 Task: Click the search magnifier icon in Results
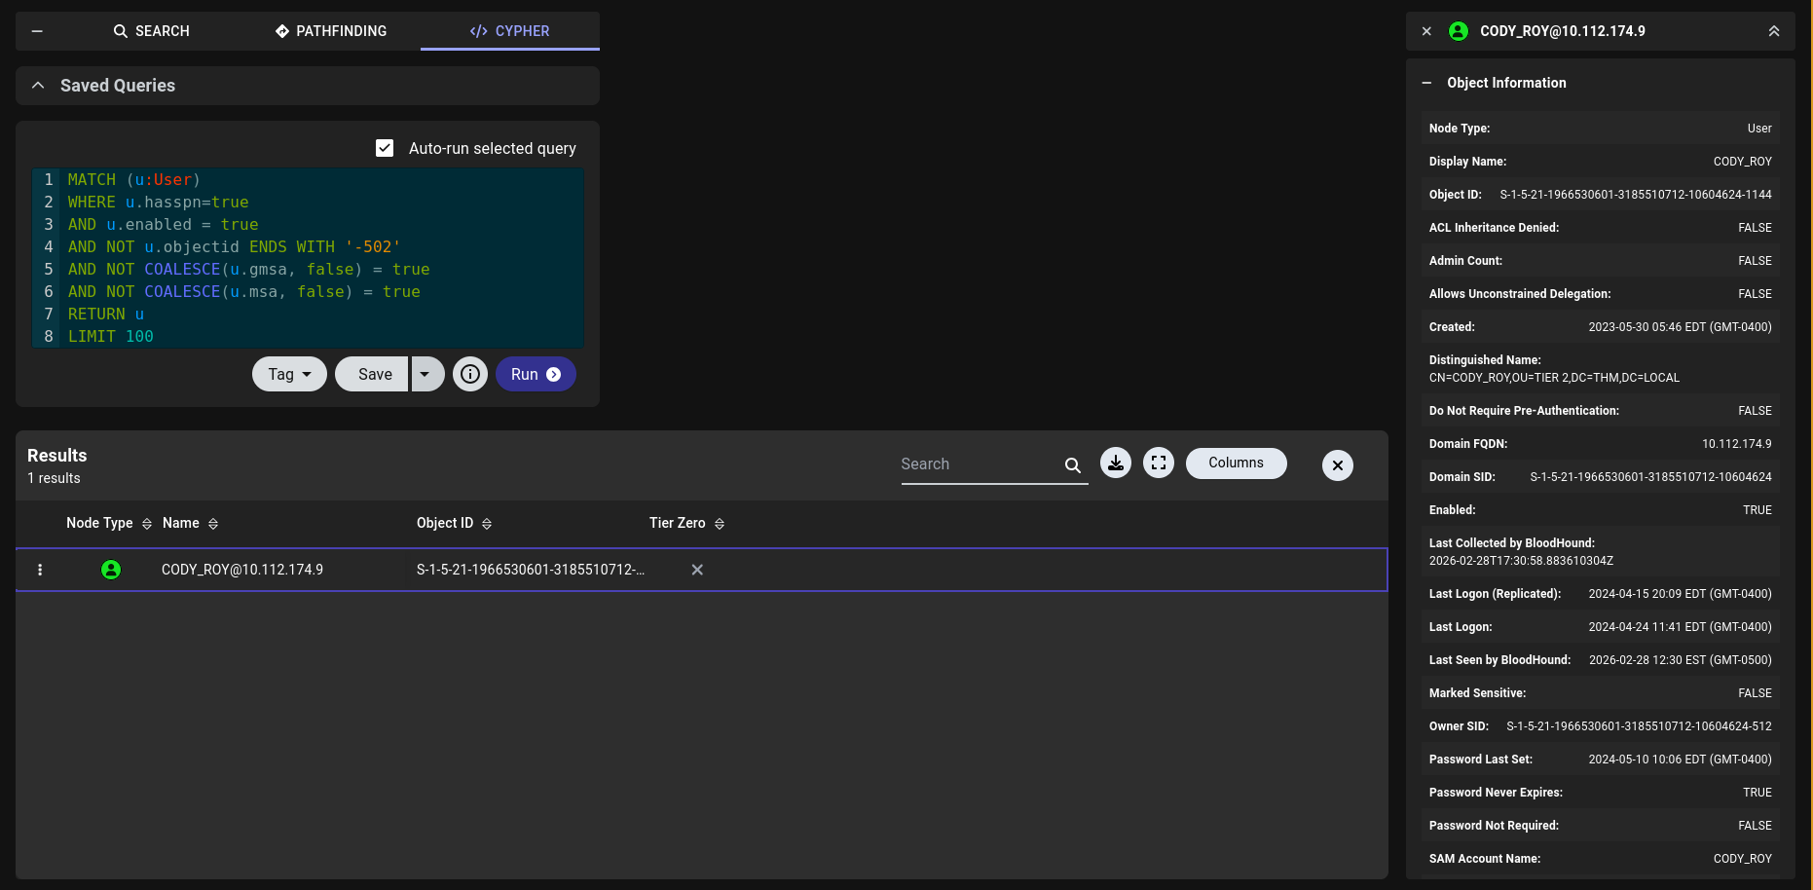[1072, 465]
